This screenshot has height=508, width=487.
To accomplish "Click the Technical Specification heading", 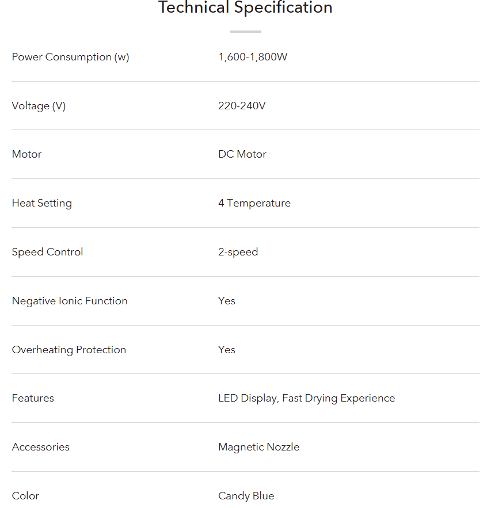I will (x=245, y=8).
